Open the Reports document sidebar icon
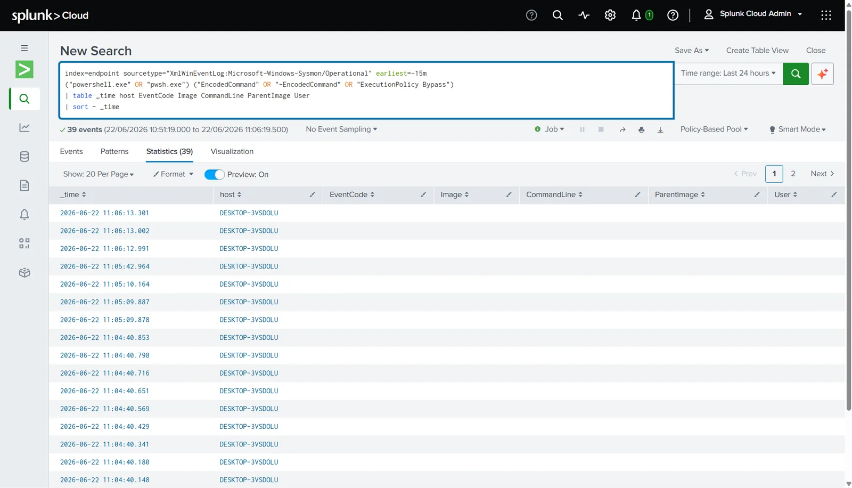 24,185
